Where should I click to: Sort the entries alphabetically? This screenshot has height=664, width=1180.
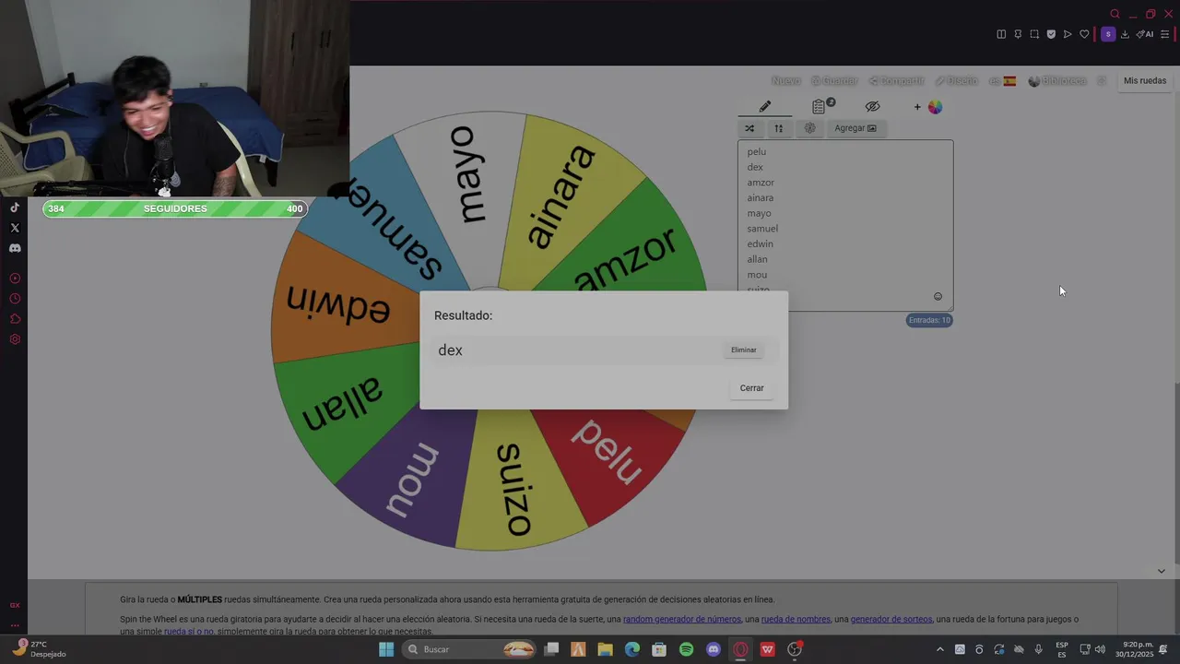click(x=778, y=128)
